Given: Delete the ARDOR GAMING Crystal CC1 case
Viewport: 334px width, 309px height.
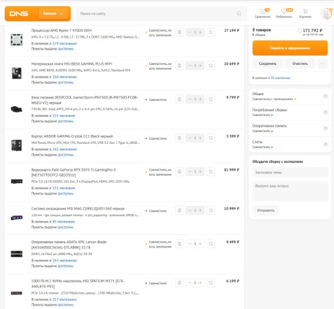Looking at the screenshot, I should tap(179, 138).
